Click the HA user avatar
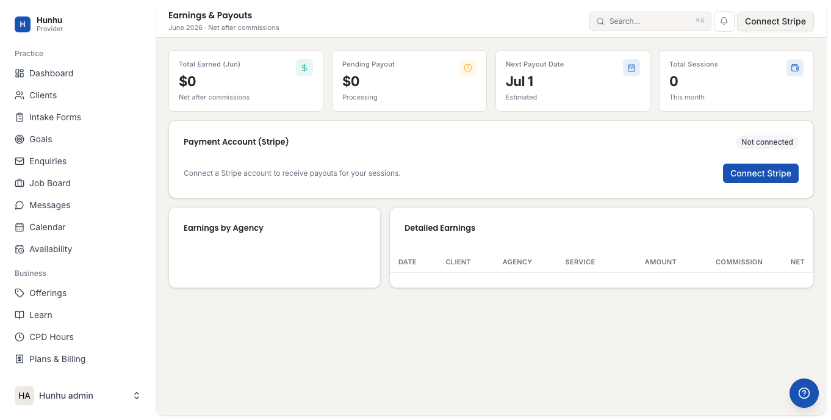 coord(24,396)
